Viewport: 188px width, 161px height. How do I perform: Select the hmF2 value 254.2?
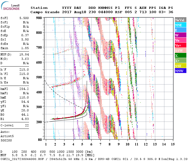click(24, 89)
